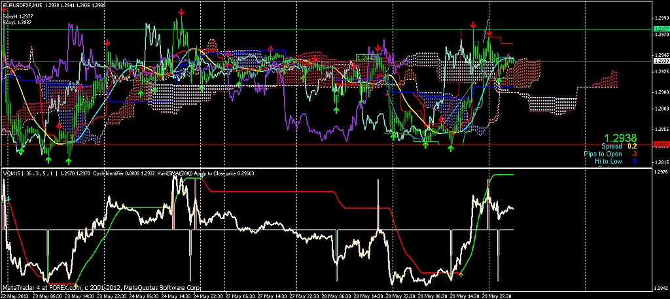670x299 pixels.
Task: Click the 1.2900 price axis label
Action: click(661, 92)
